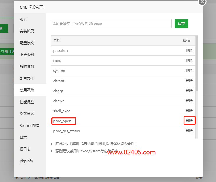Screen dimensions: 216x182
Task: Delete the system function entry
Action: coord(189,71)
